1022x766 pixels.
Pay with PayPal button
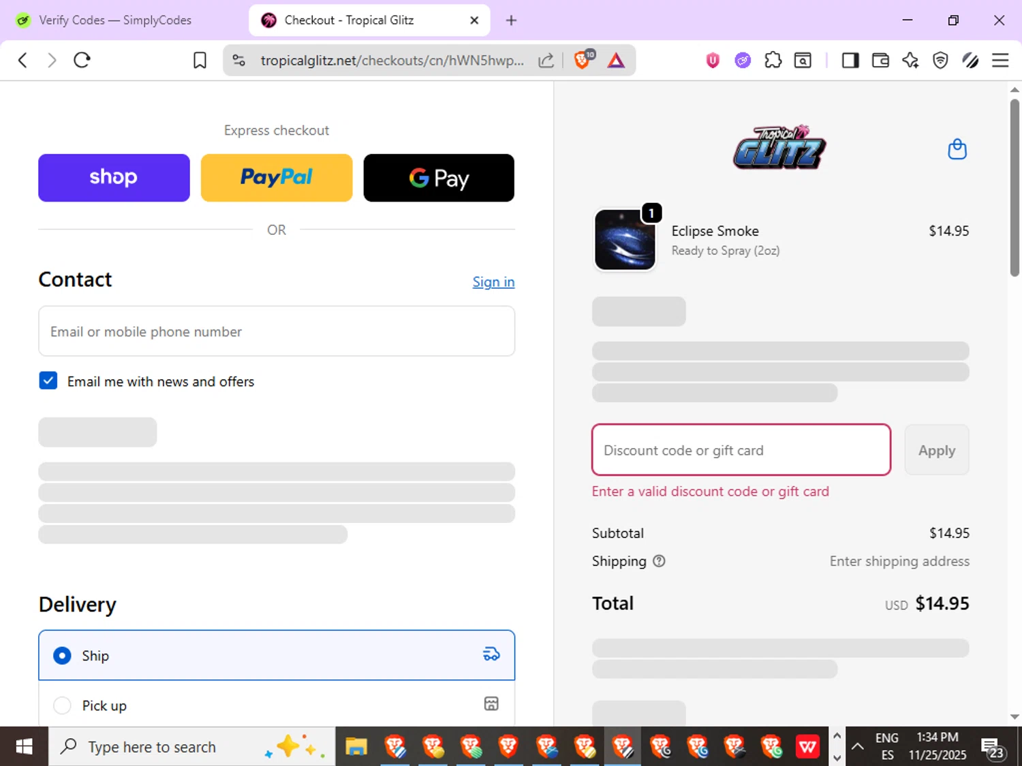tap(277, 178)
